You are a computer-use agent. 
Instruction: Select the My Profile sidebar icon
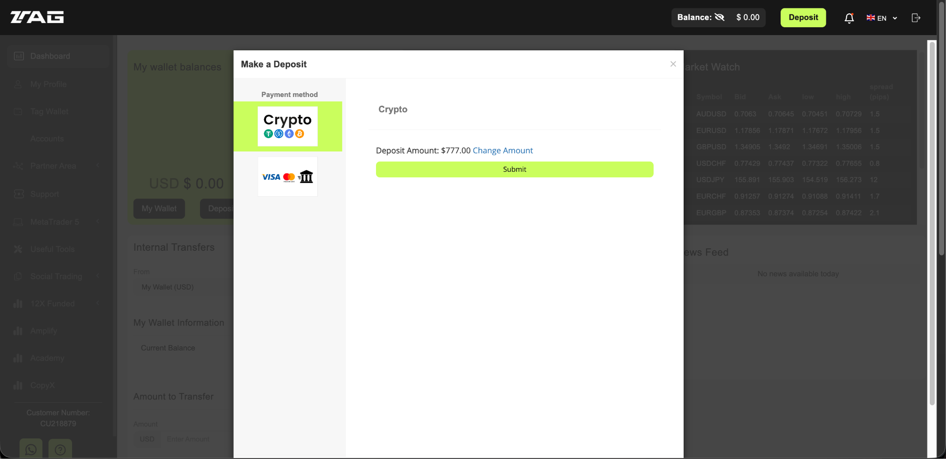point(18,84)
